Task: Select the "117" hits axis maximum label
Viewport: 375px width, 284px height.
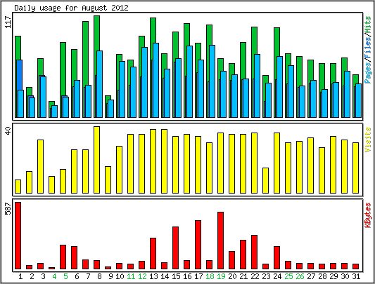Action: click(x=8, y=22)
